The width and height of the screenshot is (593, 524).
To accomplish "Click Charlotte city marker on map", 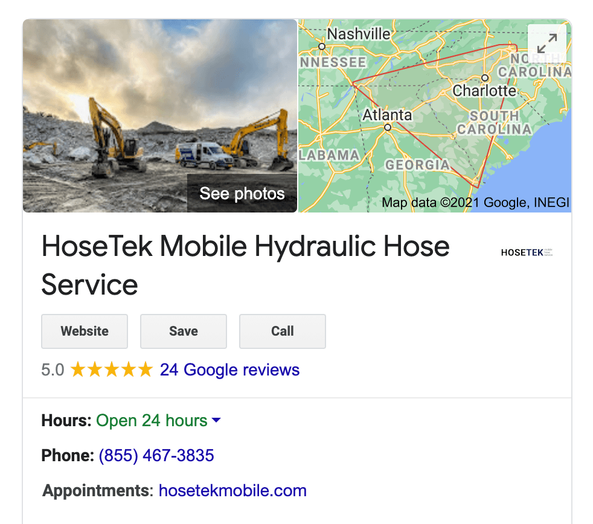I will tap(485, 78).
